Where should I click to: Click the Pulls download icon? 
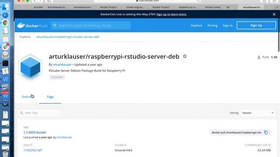click(259, 57)
